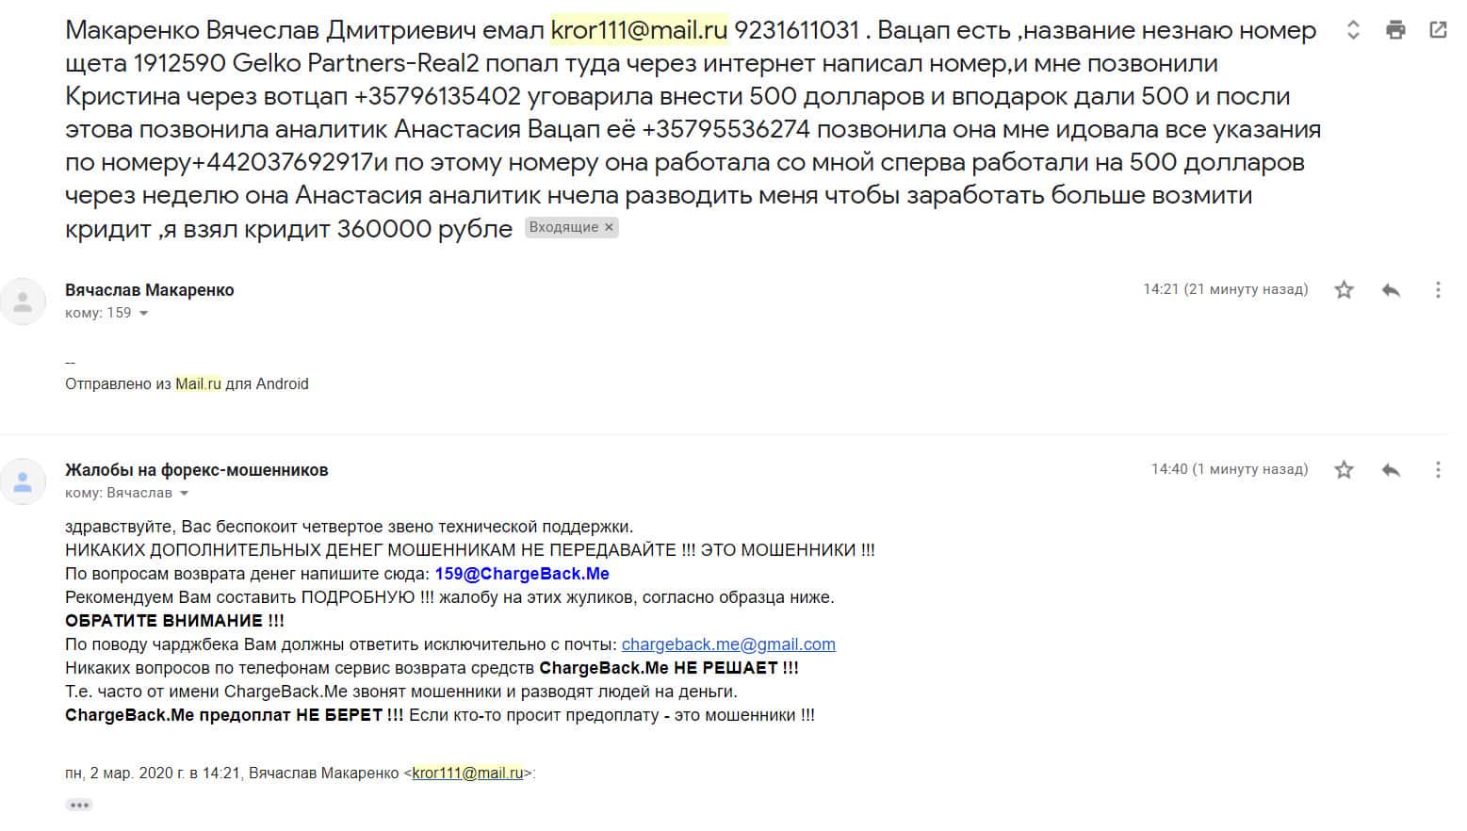Click sender name Жалобы на форекс-мошенников
Viewport: 1467px width, 831px height.
[x=196, y=470]
